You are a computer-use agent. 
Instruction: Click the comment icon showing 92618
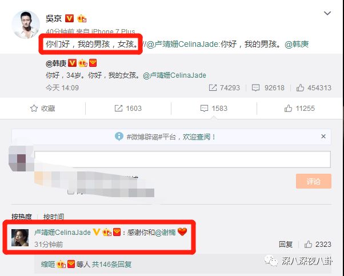[255, 88]
